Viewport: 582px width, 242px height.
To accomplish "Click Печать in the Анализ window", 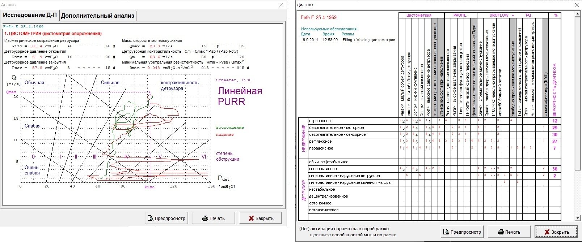I will (x=214, y=218).
